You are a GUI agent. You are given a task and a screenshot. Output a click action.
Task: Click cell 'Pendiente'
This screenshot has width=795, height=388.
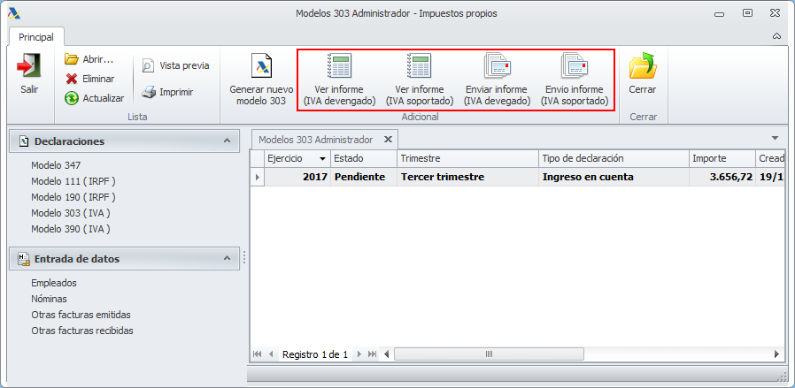(364, 177)
